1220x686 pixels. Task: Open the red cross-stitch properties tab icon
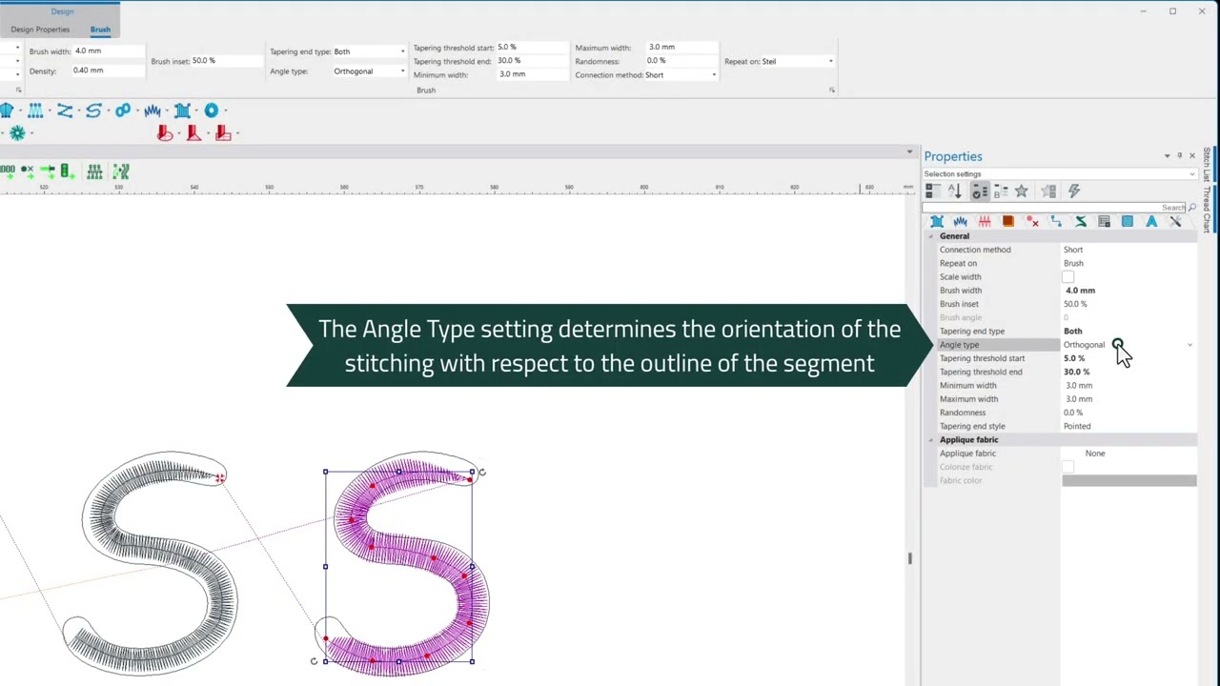[985, 221]
